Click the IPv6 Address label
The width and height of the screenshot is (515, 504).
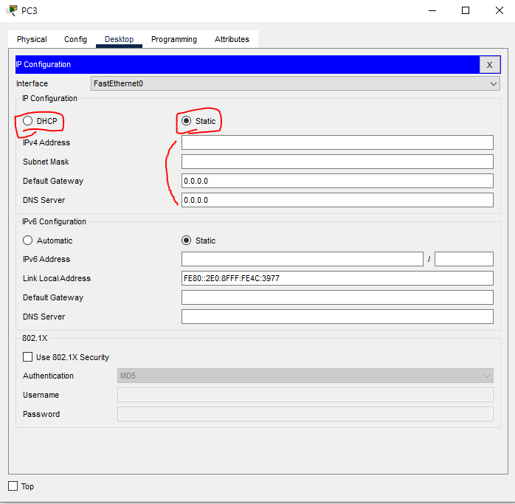[x=46, y=259]
